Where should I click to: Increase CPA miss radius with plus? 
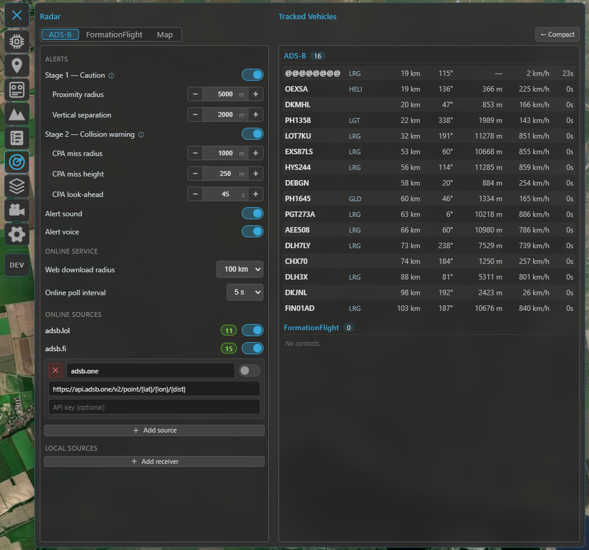click(256, 153)
